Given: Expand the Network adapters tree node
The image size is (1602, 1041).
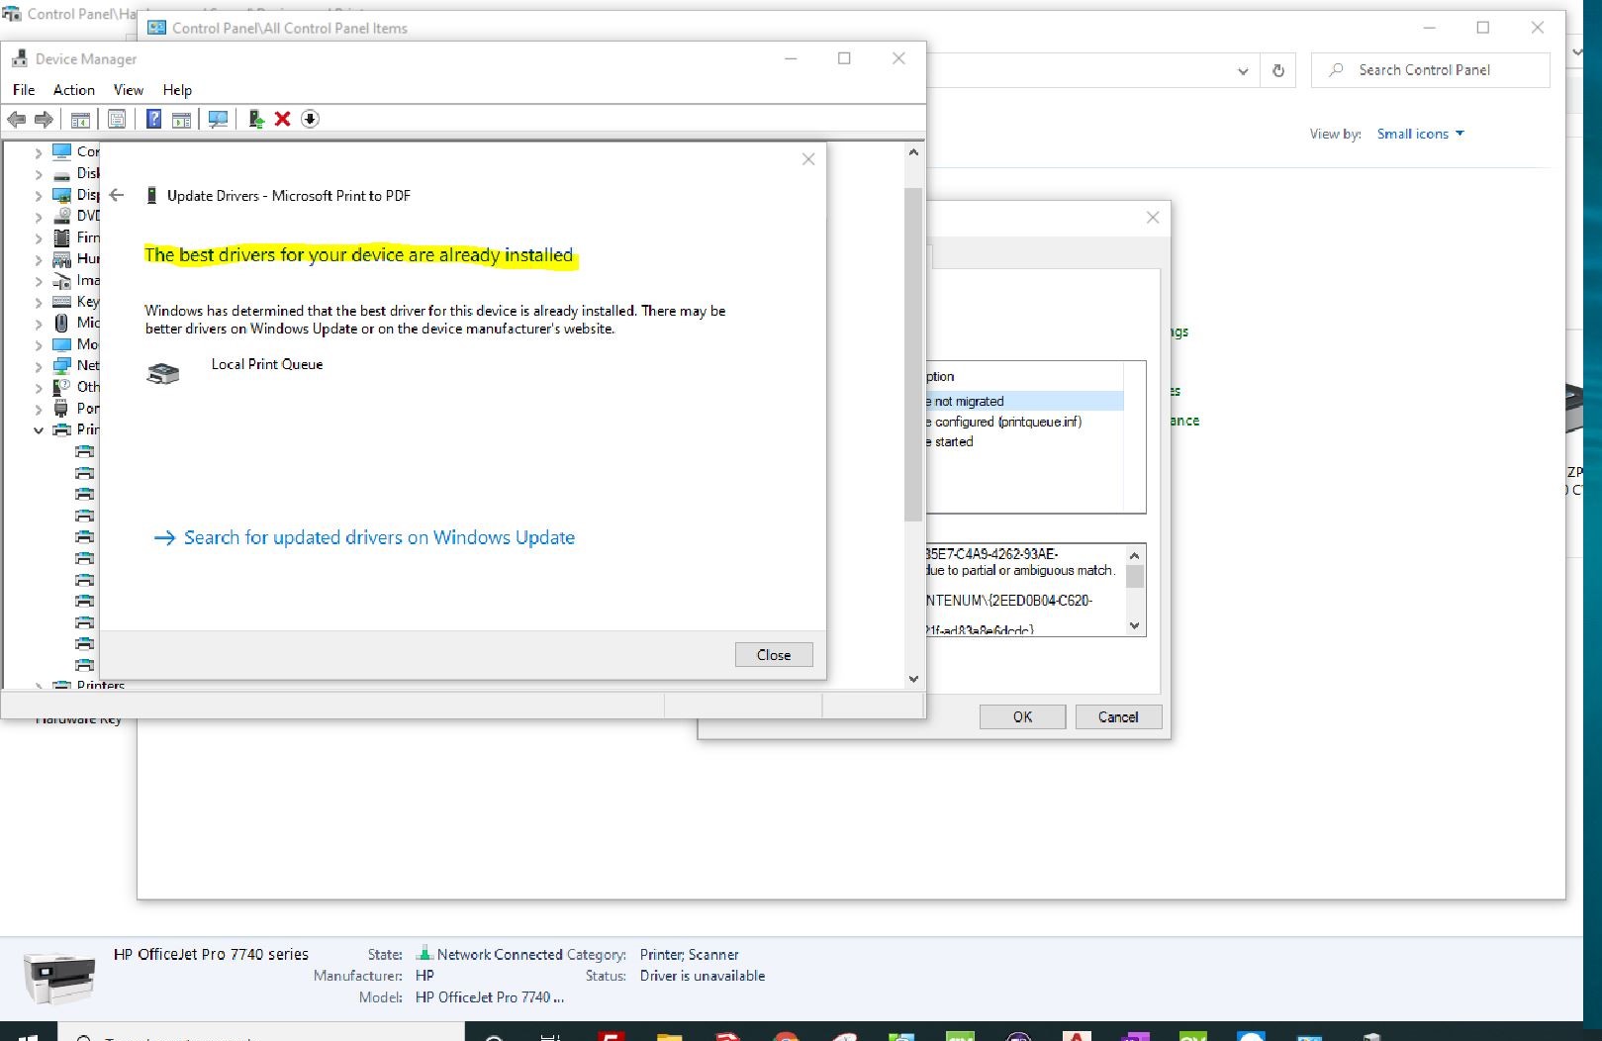Looking at the screenshot, I should [39, 366].
